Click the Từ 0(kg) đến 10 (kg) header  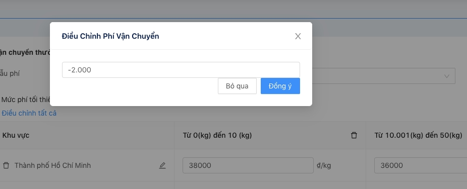click(x=217, y=135)
